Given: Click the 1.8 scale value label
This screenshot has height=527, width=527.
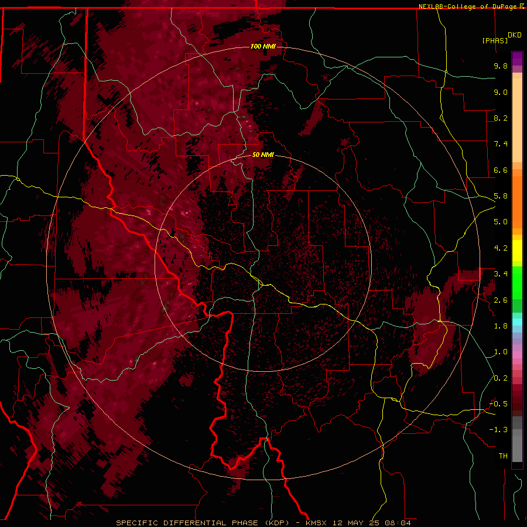Looking at the screenshot, I should [x=501, y=326].
